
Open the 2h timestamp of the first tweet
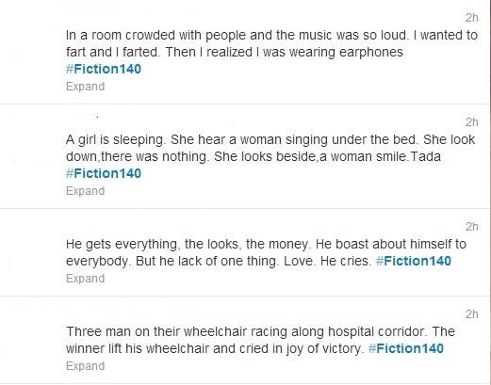point(472,18)
